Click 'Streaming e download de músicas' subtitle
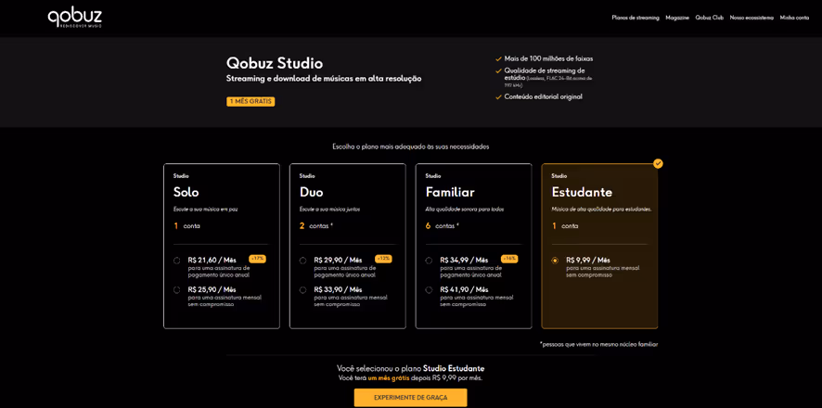The width and height of the screenshot is (822, 408). click(x=324, y=79)
